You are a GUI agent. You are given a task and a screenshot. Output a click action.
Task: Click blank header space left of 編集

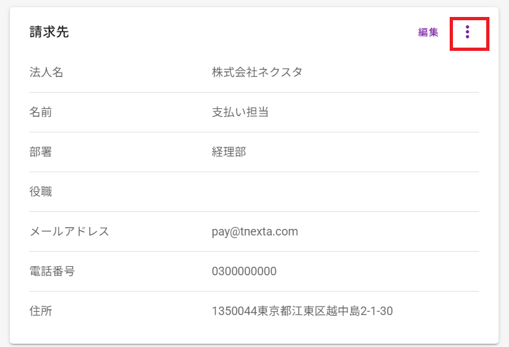pyautogui.click(x=261, y=32)
